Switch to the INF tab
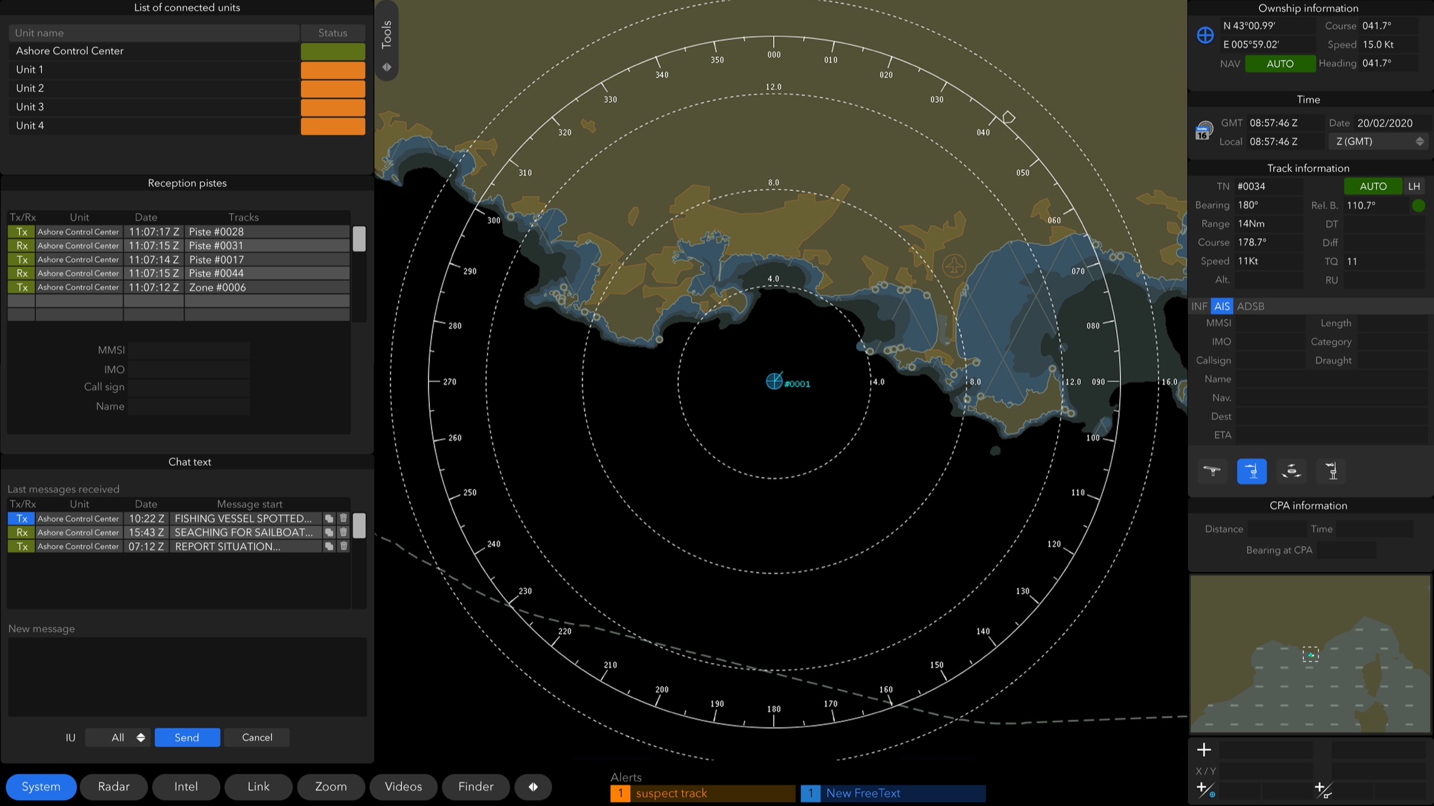The image size is (1434, 806). tap(1199, 307)
